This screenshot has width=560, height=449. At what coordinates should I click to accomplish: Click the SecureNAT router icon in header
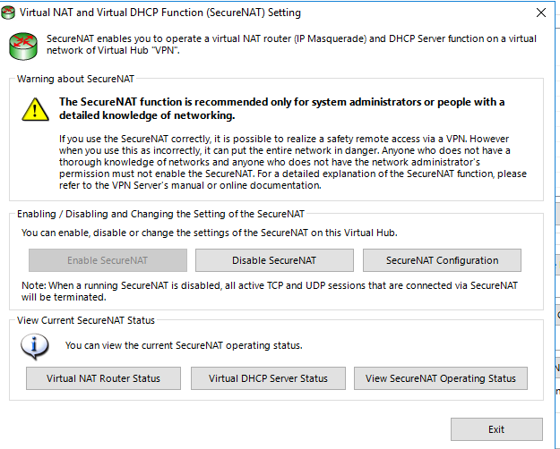coord(23,44)
